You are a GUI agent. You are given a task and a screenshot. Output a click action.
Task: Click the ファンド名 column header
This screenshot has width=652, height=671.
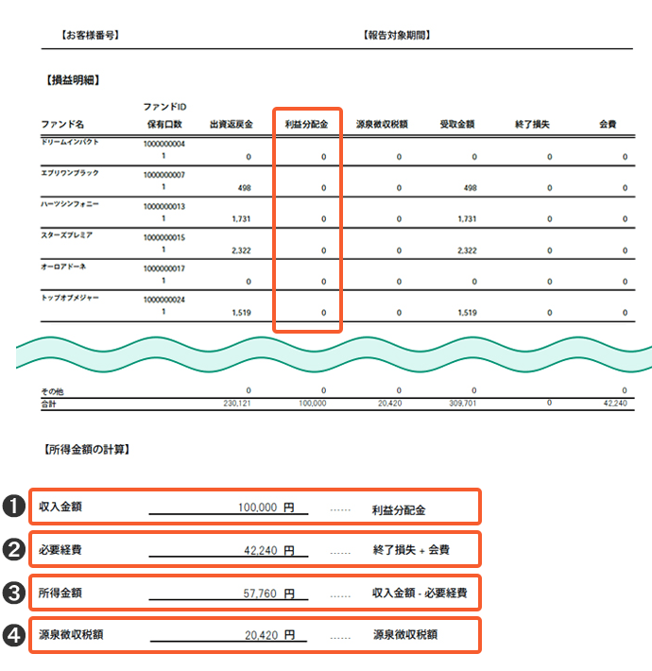(x=62, y=124)
